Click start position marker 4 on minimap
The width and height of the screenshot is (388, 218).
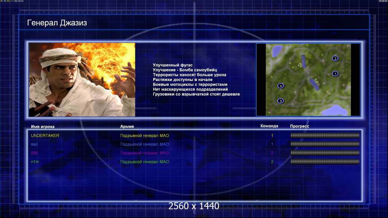point(281,86)
